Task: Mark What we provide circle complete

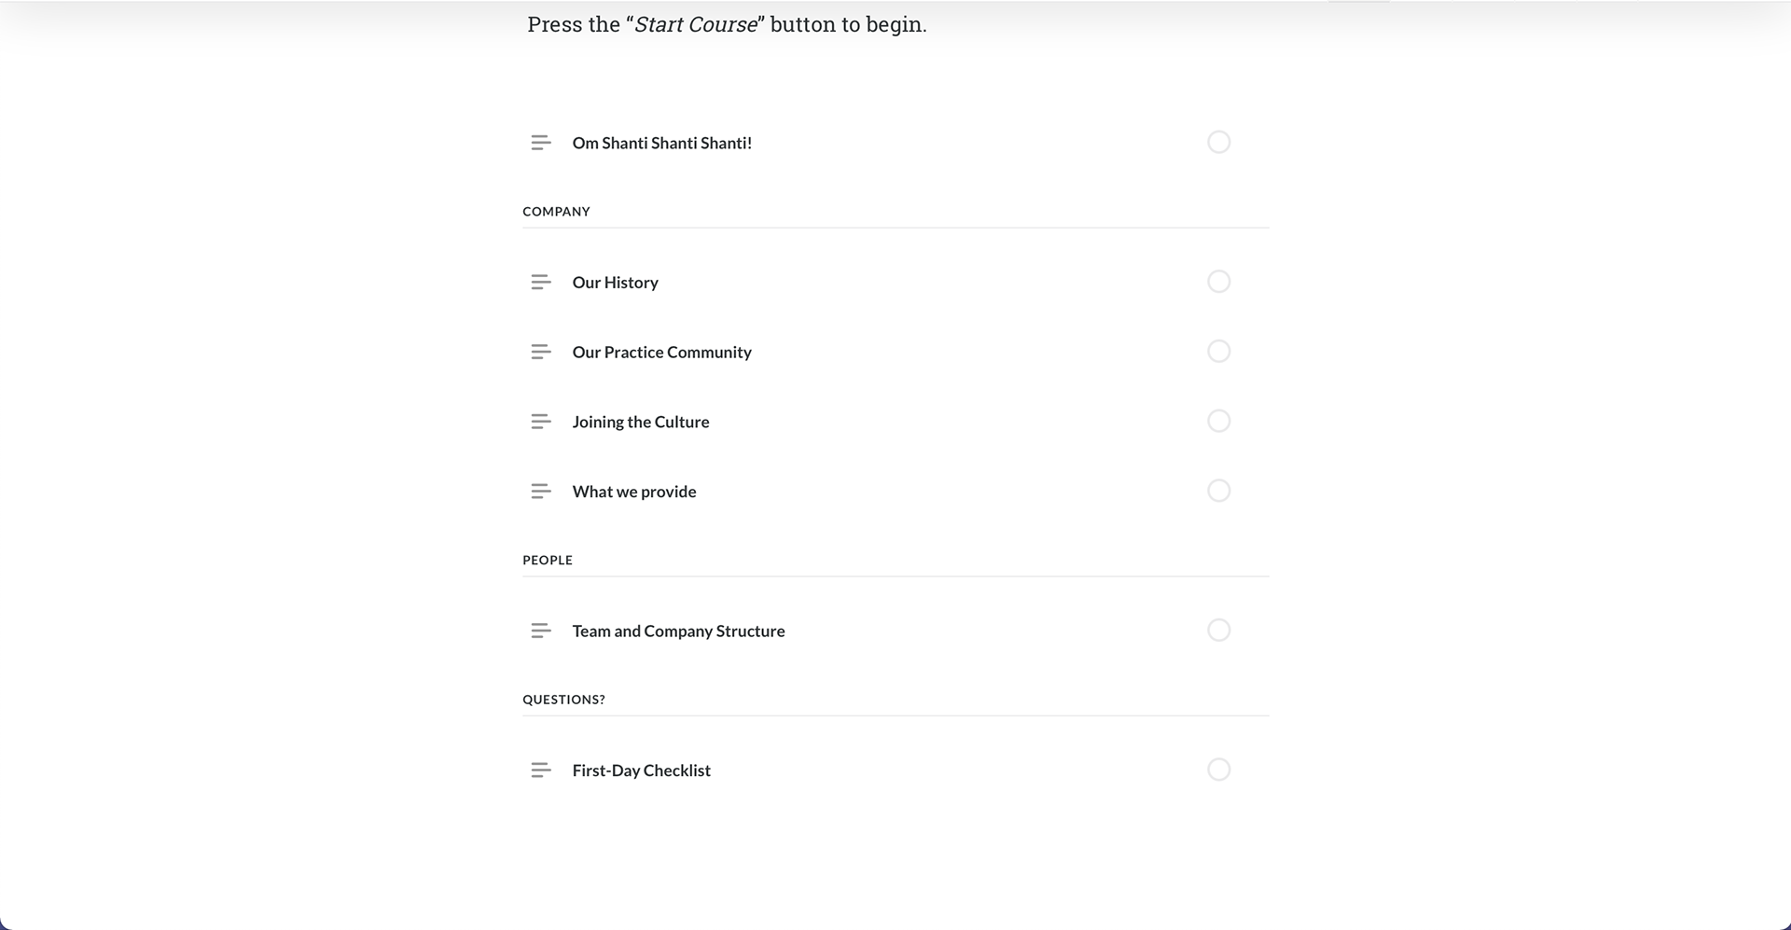Action: (1218, 491)
